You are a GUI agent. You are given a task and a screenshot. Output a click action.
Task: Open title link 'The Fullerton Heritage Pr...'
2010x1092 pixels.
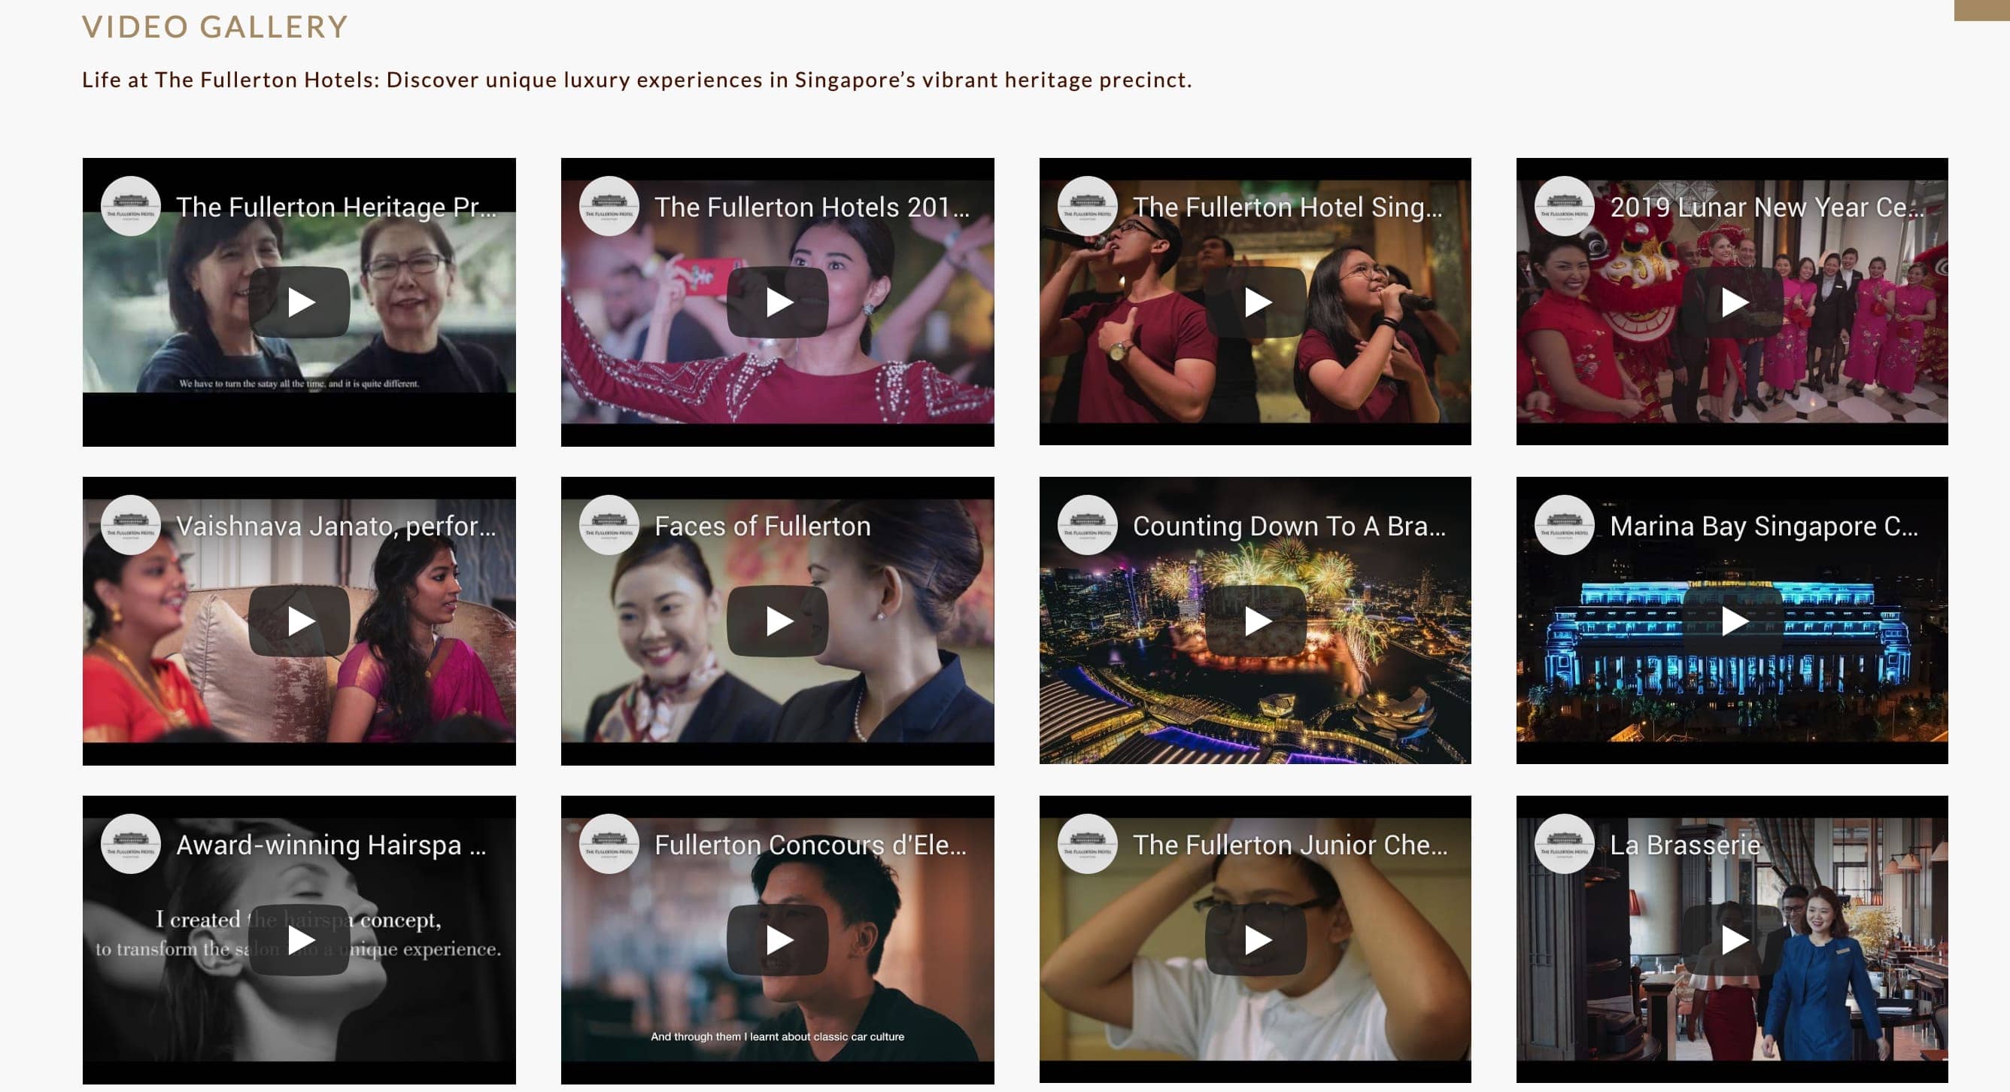click(x=336, y=208)
